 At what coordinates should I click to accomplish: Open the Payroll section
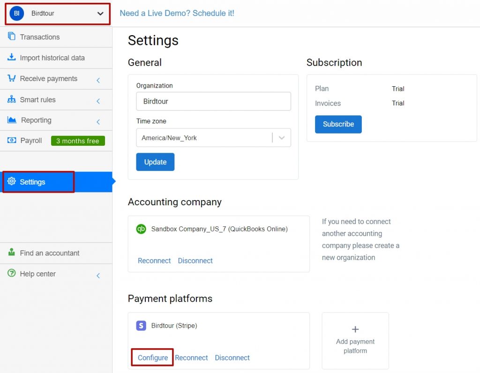click(x=56, y=141)
